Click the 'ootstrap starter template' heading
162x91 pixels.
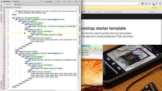[x=104, y=28]
